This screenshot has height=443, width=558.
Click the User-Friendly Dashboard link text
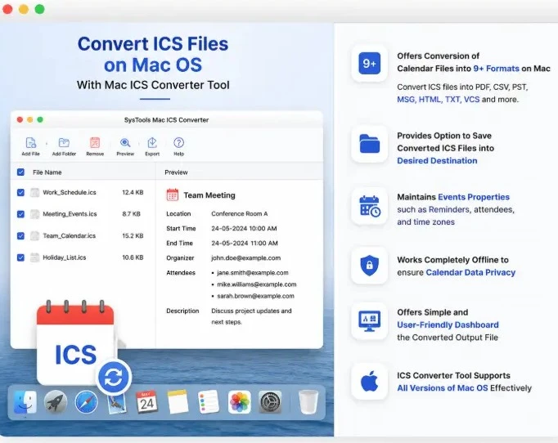[x=448, y=325]
